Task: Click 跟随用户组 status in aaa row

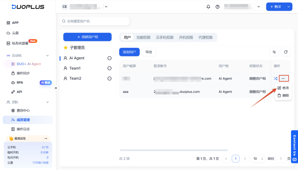Action: point(257,92)
